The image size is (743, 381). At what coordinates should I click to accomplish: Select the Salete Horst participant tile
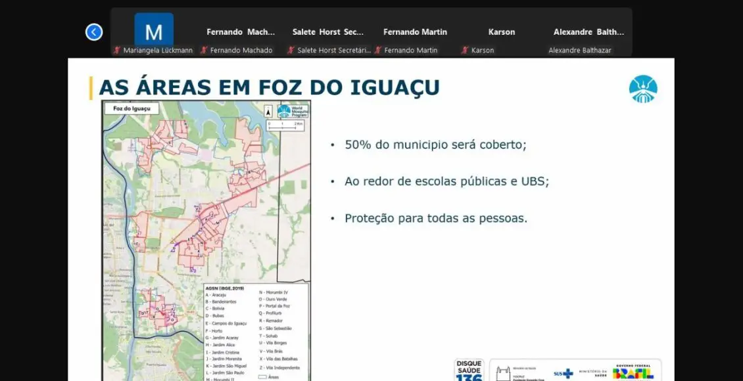pos(327,32)
